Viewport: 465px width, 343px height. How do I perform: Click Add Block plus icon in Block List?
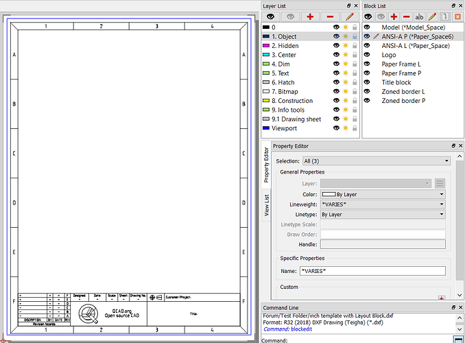click(x=394, y=16)
